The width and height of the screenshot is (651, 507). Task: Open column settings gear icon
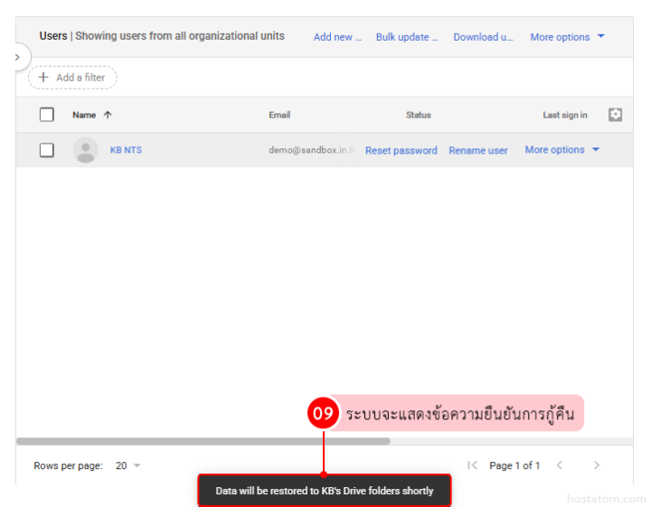coord(615,115)
